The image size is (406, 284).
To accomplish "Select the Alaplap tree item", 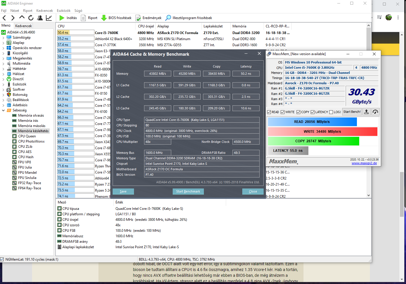I will point(18,43).
